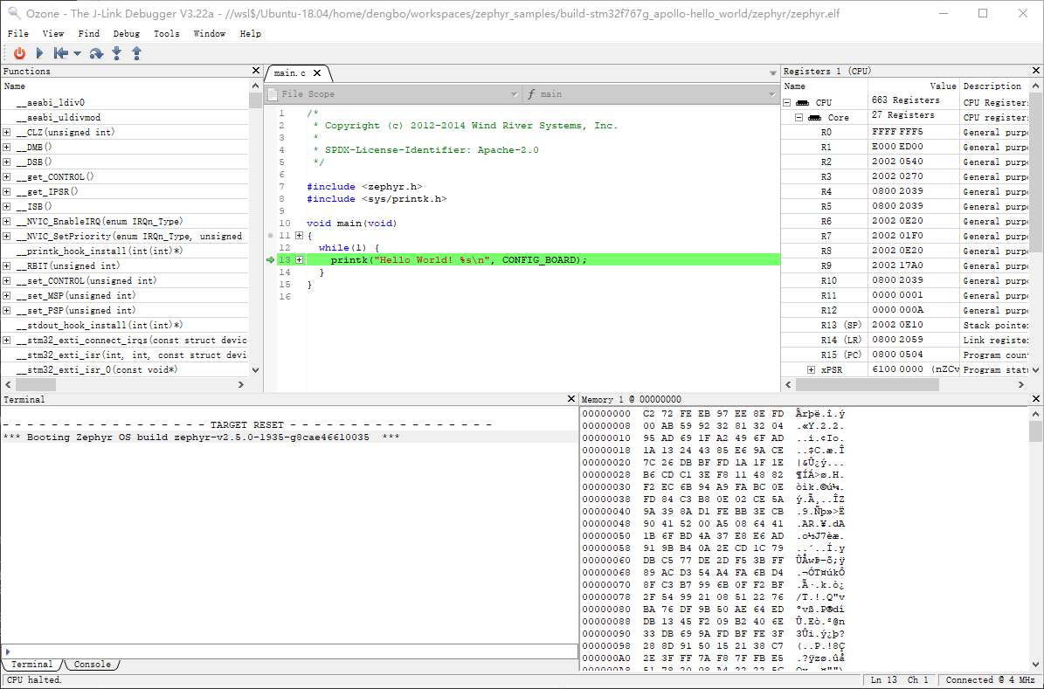Open the reset mode dropdown arrow
The height and width of the screenshot is (689, 1044).
[x=77, y=53]
